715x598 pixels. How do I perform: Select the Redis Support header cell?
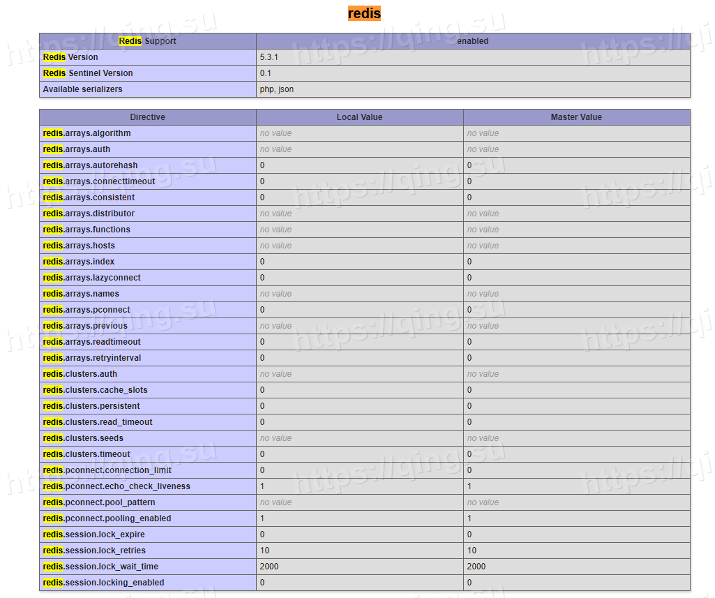click(x=147, y=41)
